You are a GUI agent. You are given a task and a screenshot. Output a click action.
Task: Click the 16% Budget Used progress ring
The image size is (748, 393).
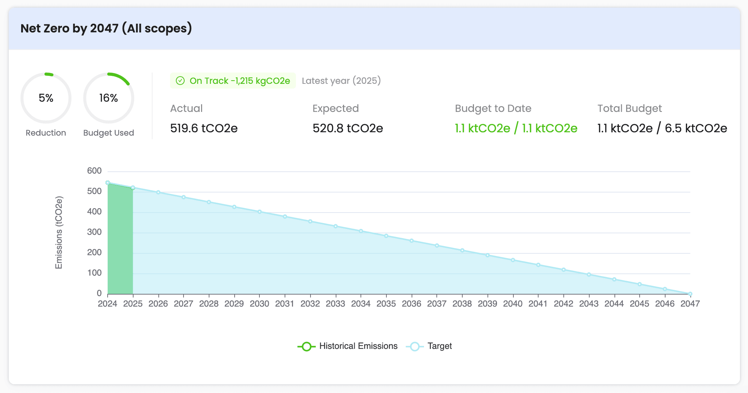[x=109, y=98]
